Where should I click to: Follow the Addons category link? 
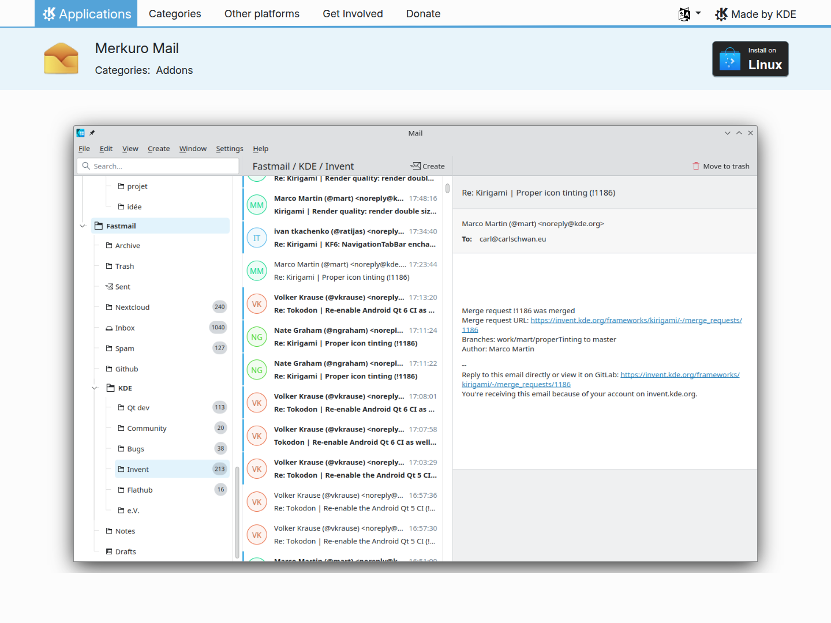(x=174, y=70)
